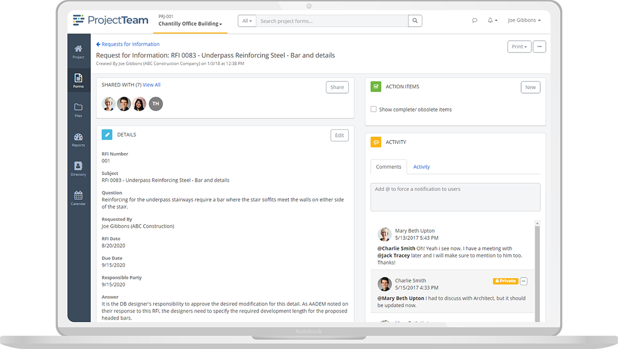Click the third shared user avatar, dark-haired woman
The width and height of the screenshot is (618, 349).
[x=140, y=104]
